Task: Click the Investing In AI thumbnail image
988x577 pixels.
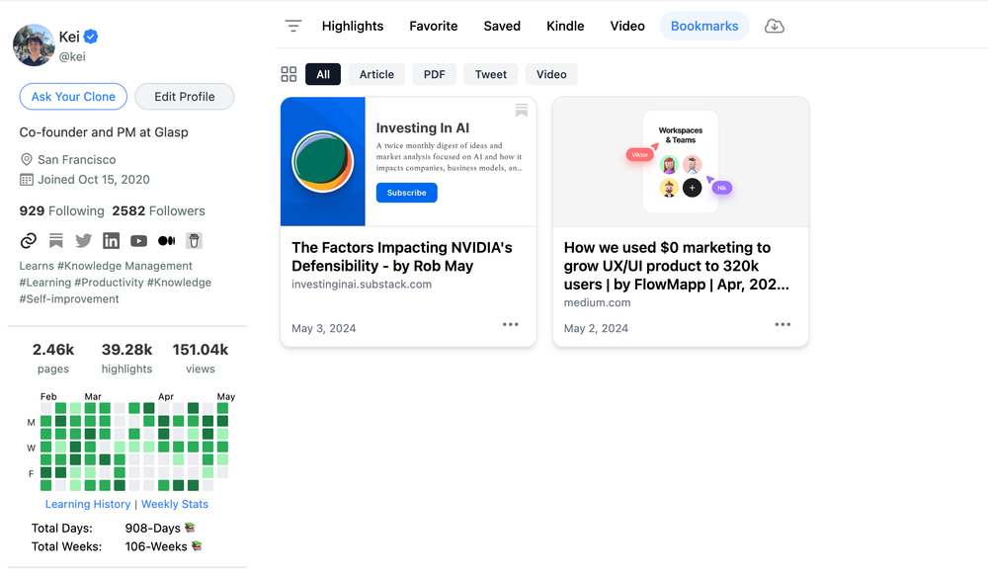Action: [408, 161]
